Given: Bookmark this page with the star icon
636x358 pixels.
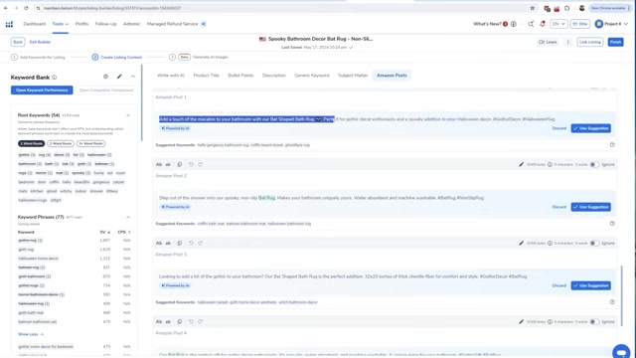Looking at the screenshot, I should 533,8.
